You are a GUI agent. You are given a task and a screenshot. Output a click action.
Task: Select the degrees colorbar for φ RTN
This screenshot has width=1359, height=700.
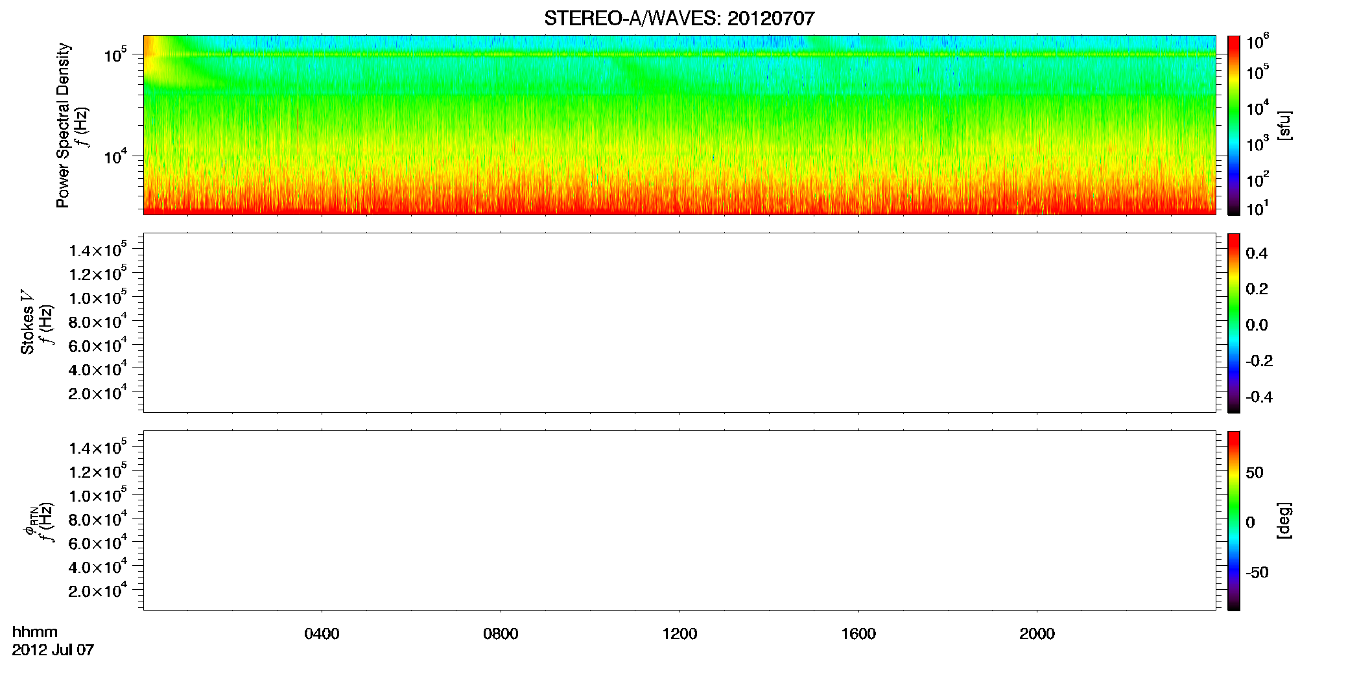[x=1233, y=520]
